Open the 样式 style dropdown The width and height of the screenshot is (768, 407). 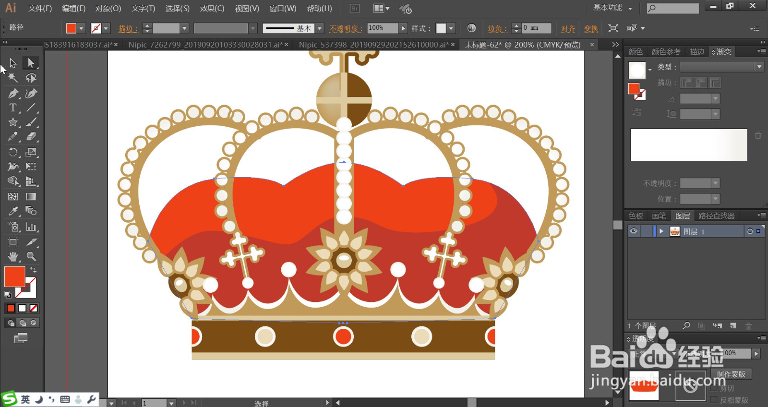tap(451, 28)
